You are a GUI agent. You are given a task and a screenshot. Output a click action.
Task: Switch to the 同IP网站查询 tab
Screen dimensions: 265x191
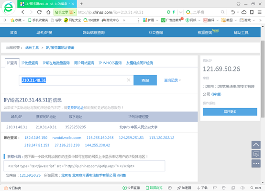tap(84, 63)
